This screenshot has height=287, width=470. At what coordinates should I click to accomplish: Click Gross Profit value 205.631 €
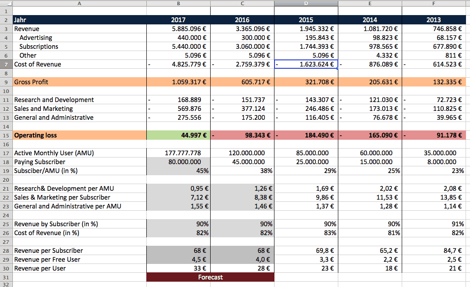(370, 82)
